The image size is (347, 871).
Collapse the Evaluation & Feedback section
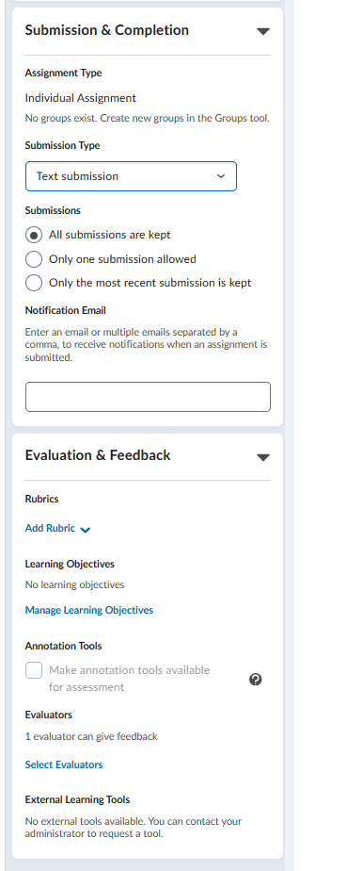pyautogui.click(x=263, y=457)
